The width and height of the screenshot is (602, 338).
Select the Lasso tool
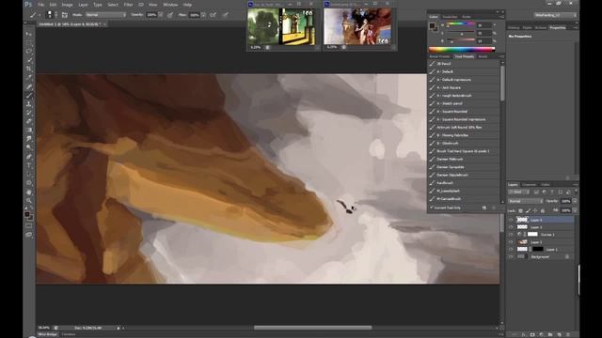tap(29, 52)
